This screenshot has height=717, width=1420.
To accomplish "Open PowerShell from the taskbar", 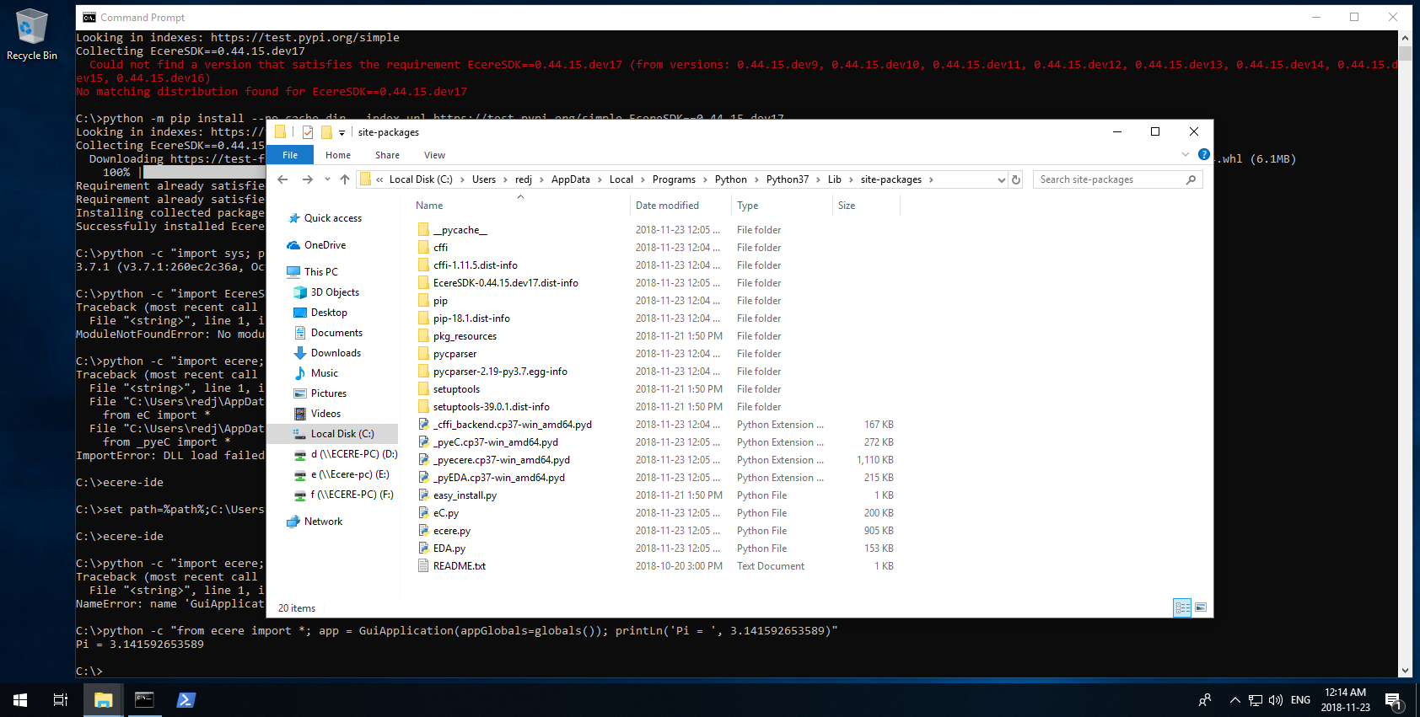I will [x=186, y=700].
